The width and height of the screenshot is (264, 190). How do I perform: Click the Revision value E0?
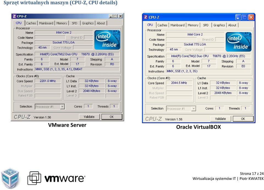pyautogui.click(x=243, y=66)
